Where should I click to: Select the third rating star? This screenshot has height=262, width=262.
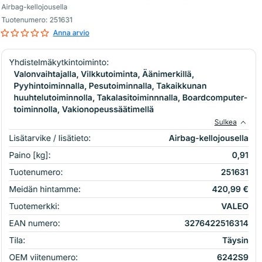25,33
